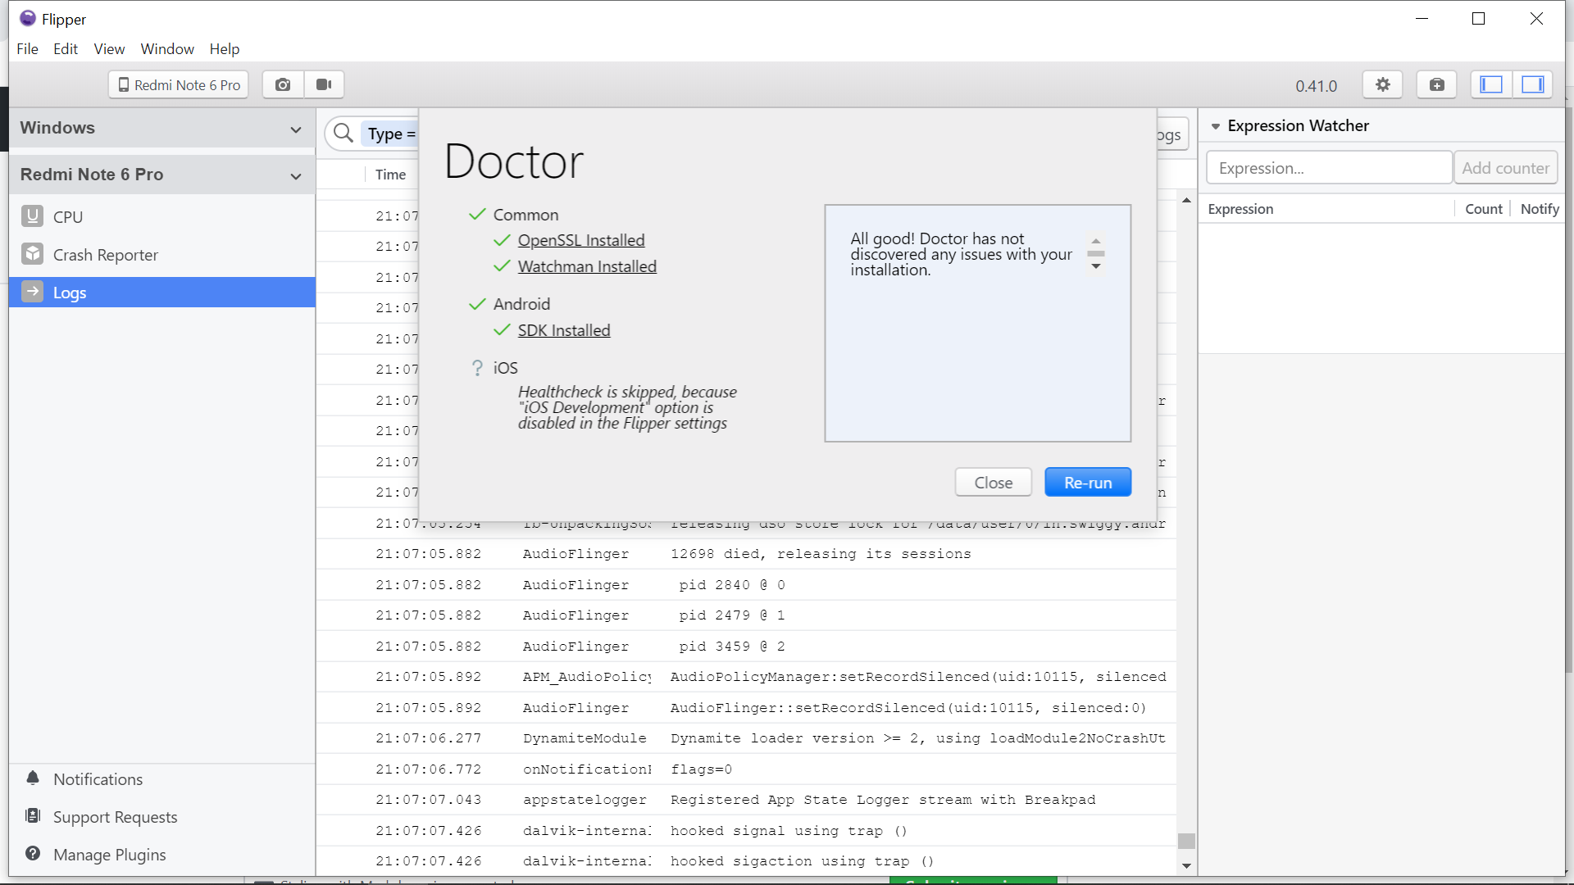Click the CPU plugin icon
1574x885 pixels.
pos(32,216)
